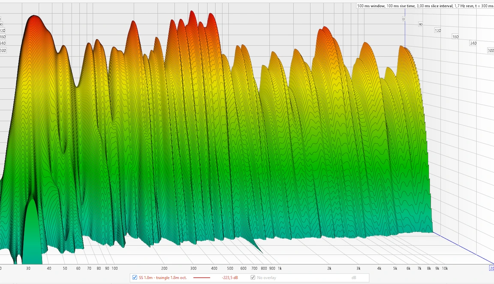Click the 60 ms time marker at right
The width and height of the screenshot is (494, 284).
click(420, 24)
